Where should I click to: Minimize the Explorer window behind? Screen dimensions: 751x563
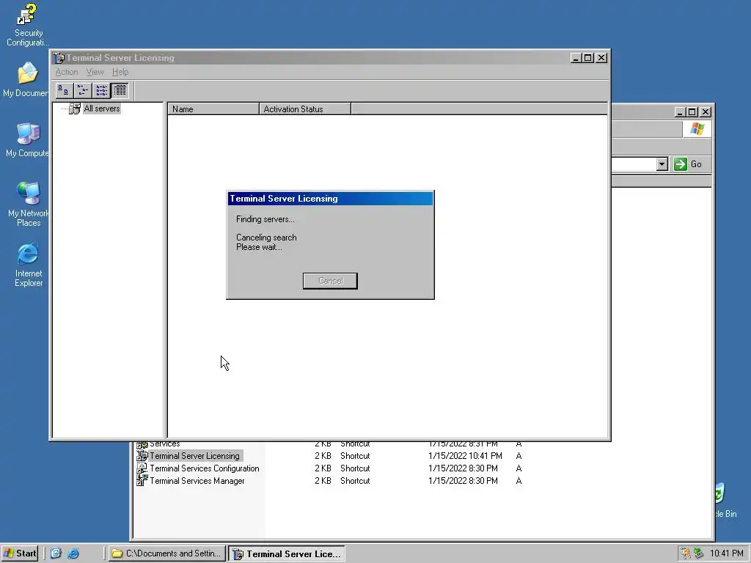pyautogui.click(x=680, y=112)
